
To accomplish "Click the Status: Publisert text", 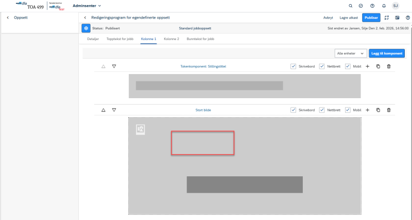I will click(106, 28).
